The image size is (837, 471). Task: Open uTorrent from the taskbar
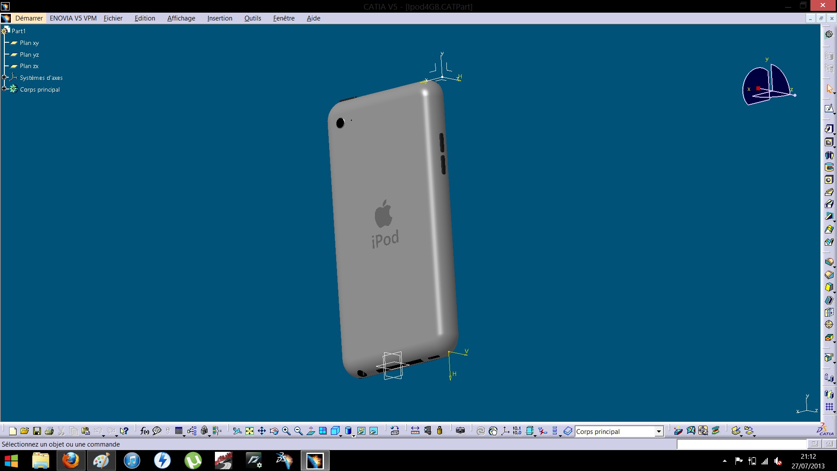(x=193, y=461)
